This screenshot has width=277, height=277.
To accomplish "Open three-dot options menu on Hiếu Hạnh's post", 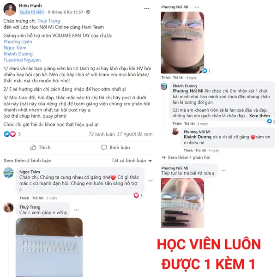I will coord(147,9).
